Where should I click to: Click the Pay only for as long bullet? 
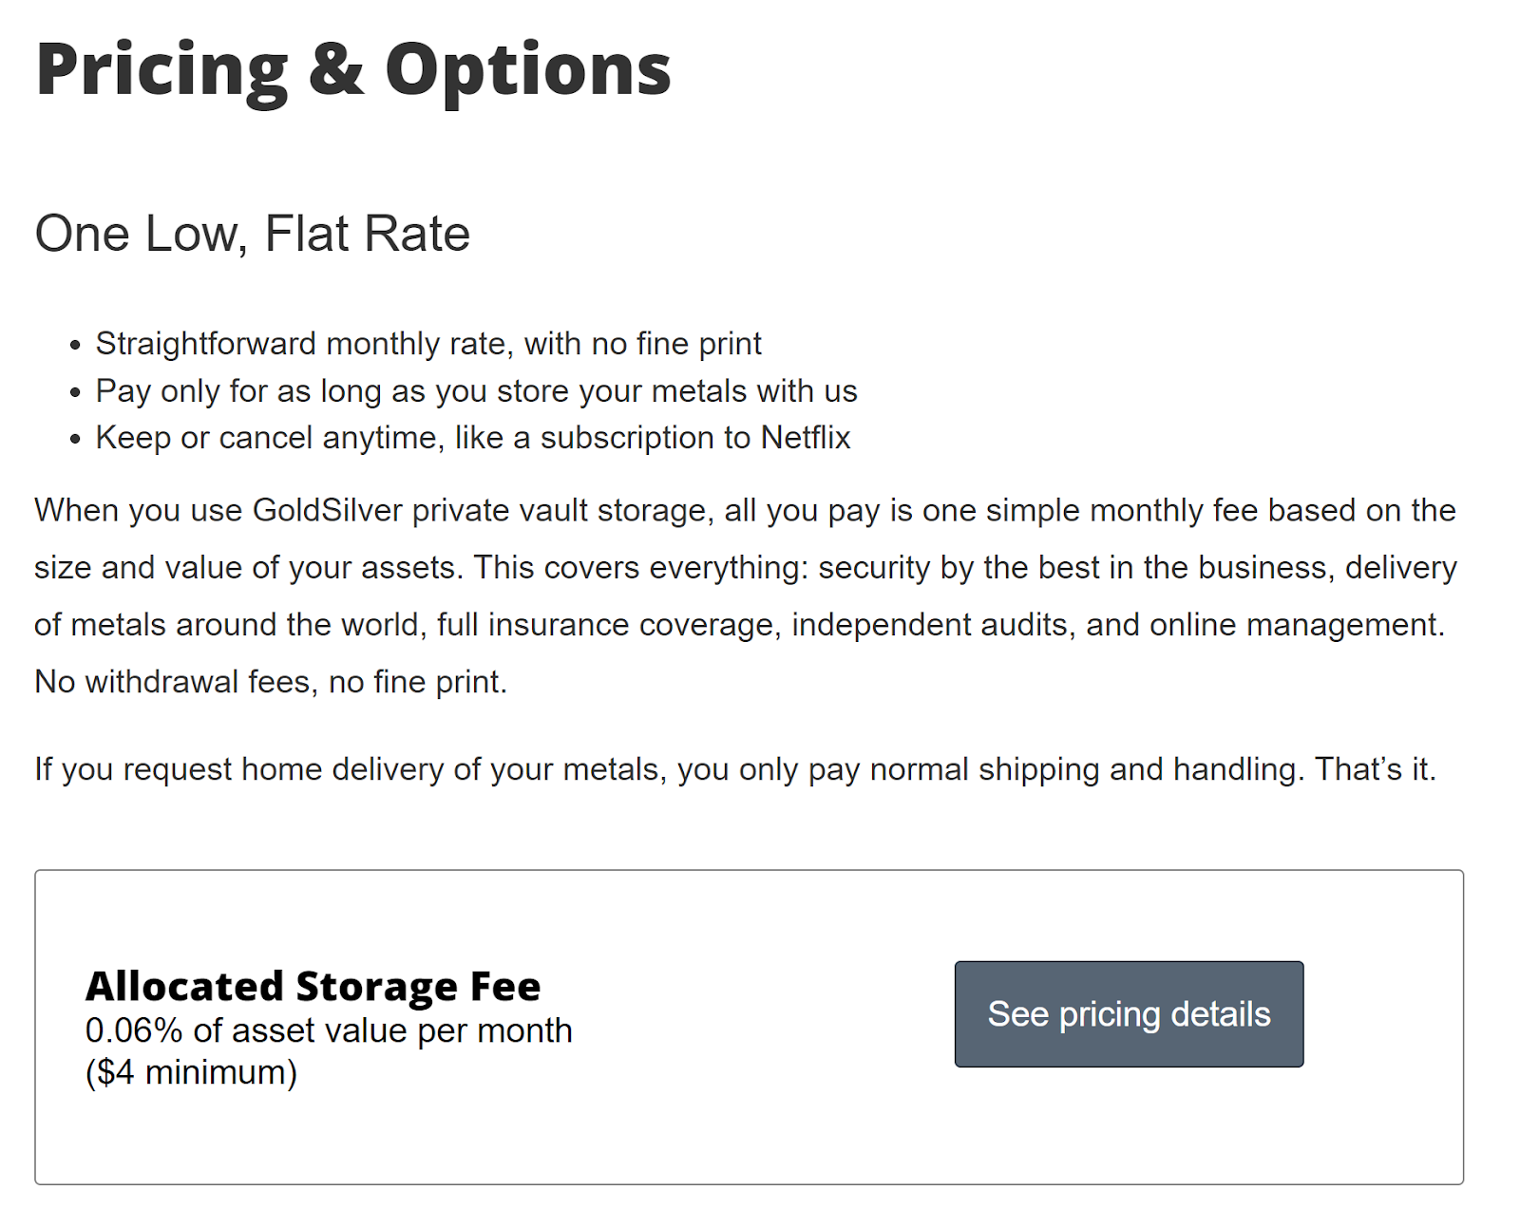point(477,390)
